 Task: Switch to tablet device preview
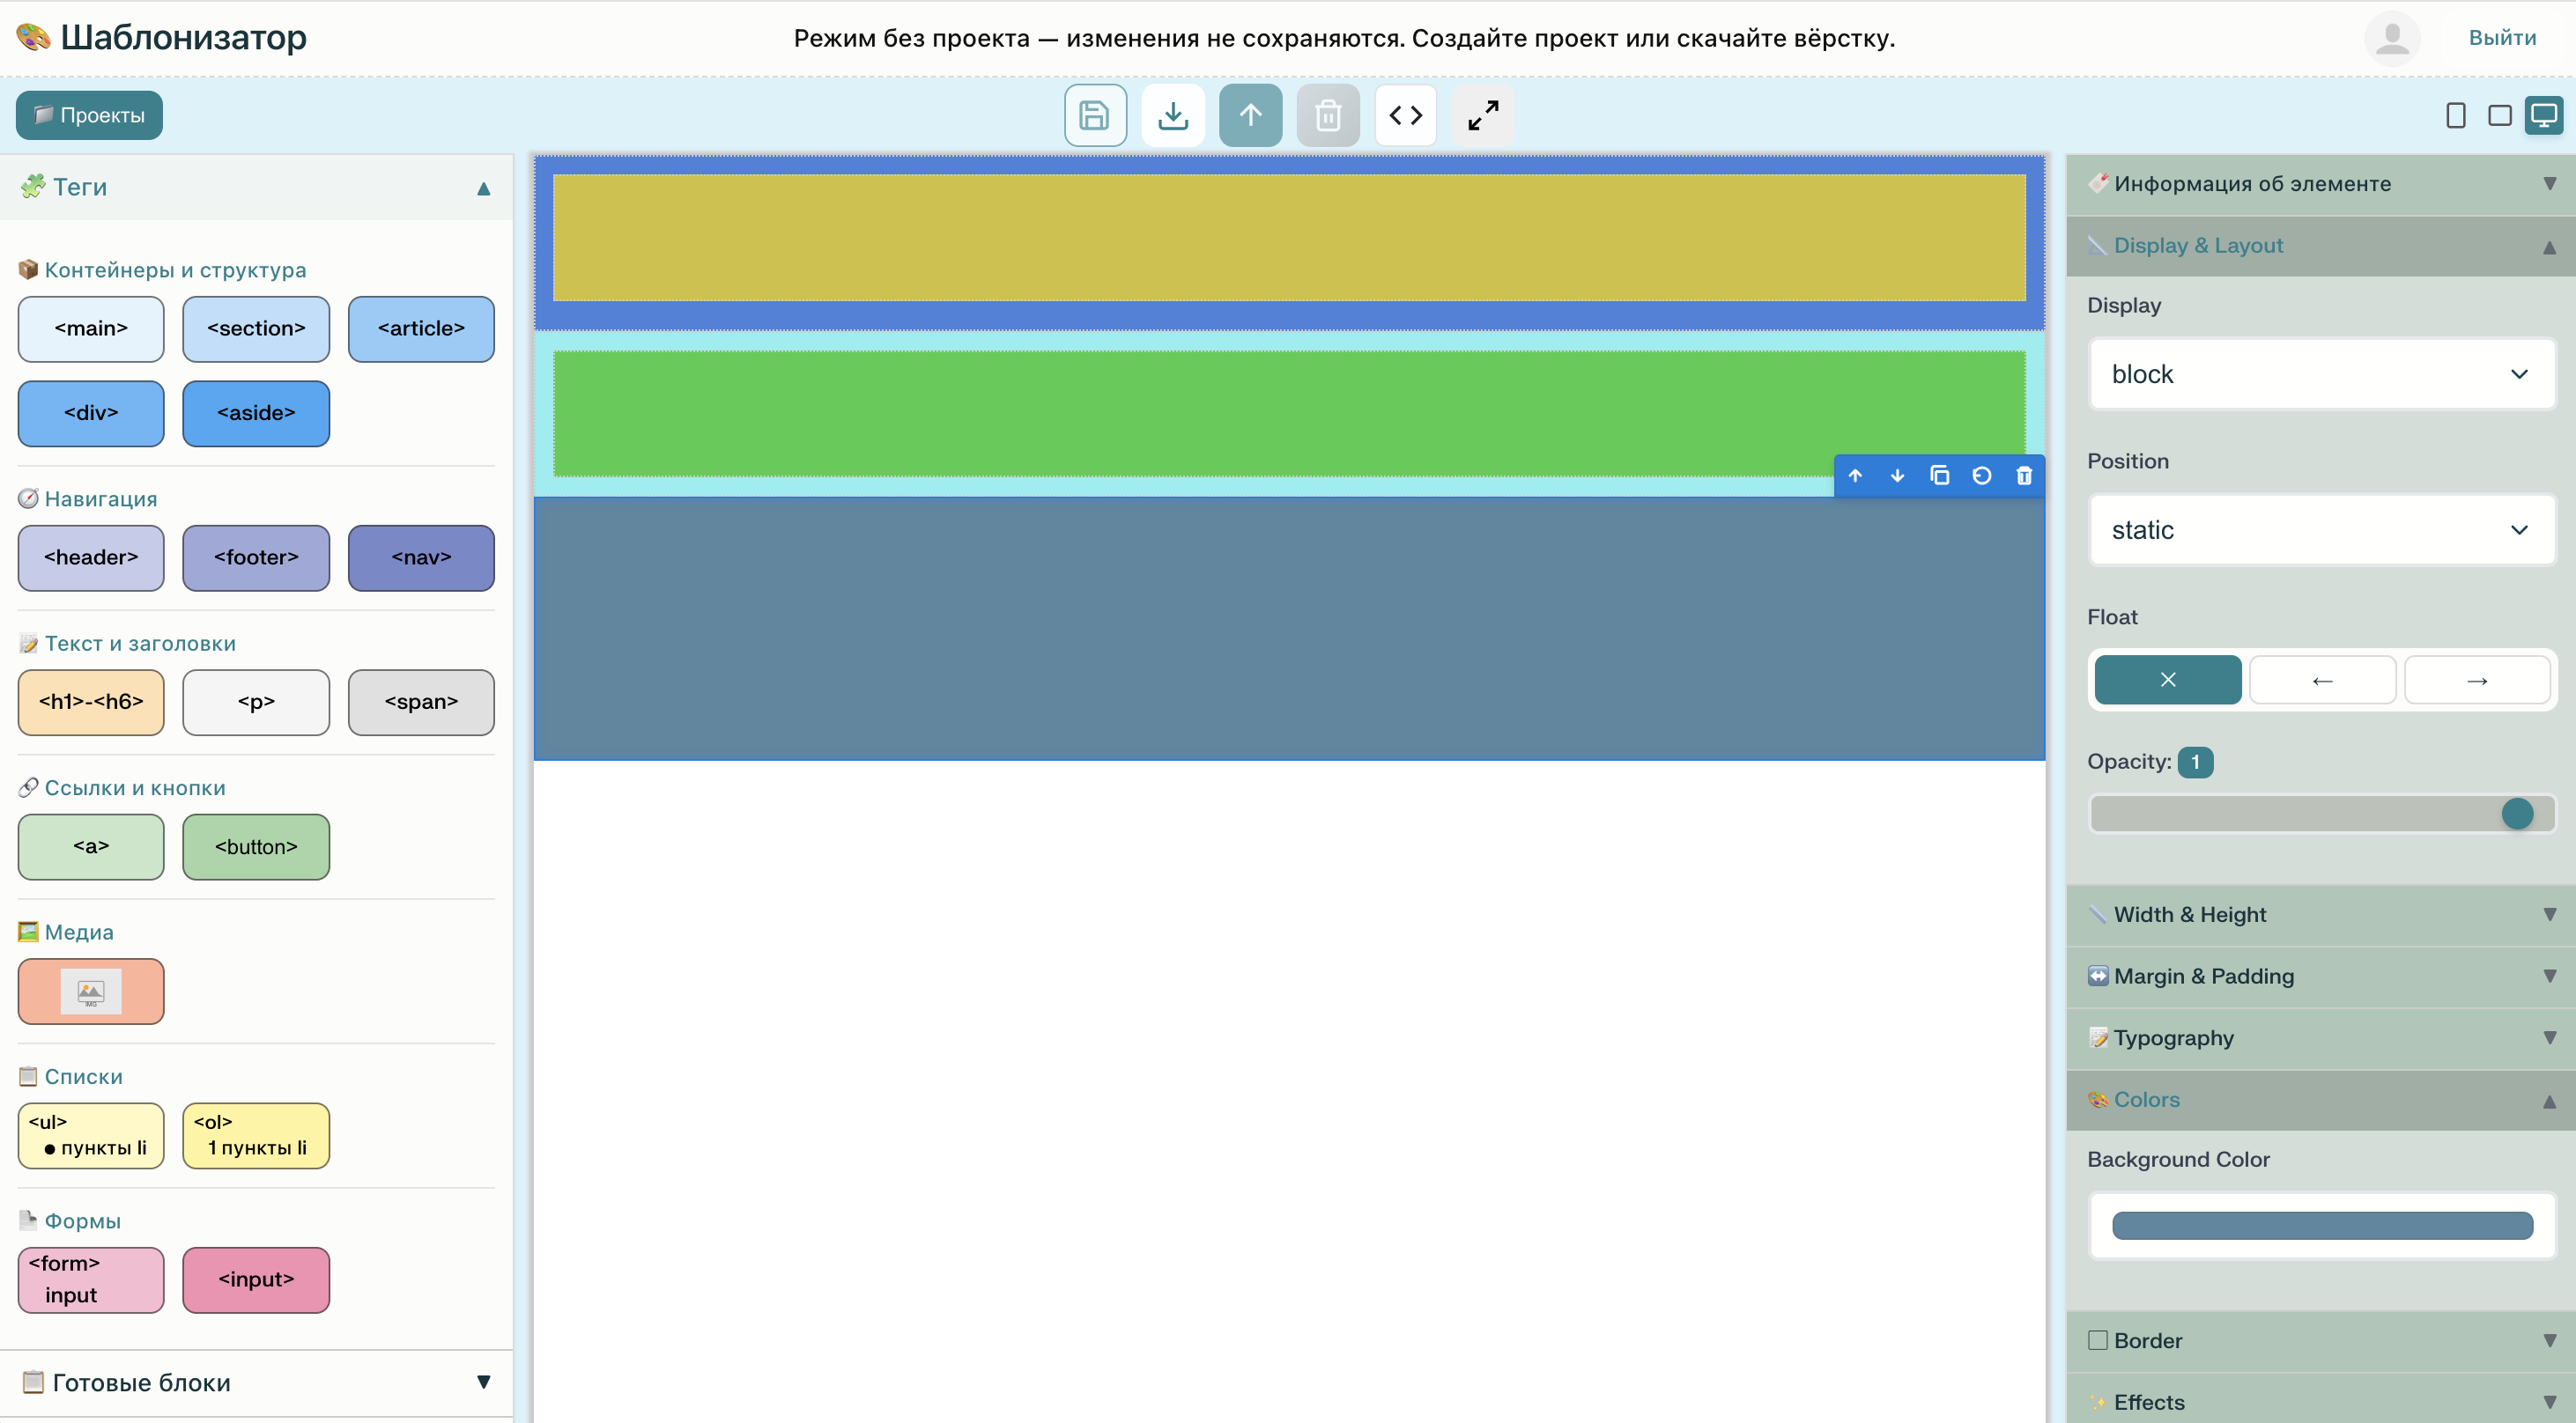(2499, 115)
